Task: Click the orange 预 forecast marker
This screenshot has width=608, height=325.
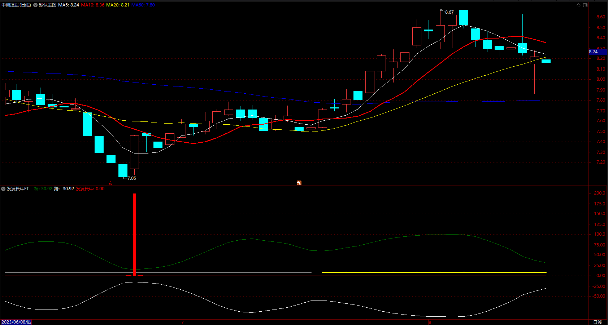Action: coord(299,183)
